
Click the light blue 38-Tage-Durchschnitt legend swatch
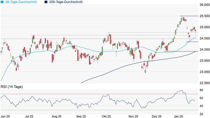point(2,2)
